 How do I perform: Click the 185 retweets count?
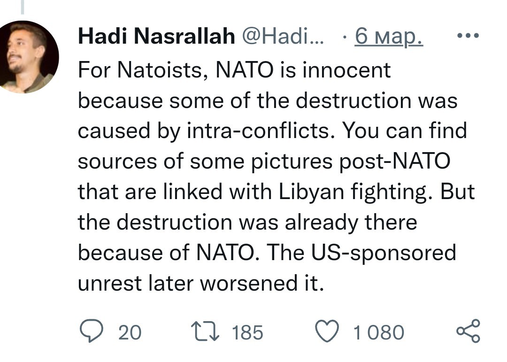pos(247,332)
